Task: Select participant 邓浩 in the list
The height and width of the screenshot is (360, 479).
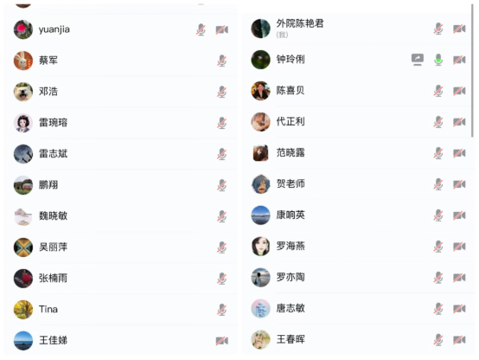Action: [x=121, y=92]
